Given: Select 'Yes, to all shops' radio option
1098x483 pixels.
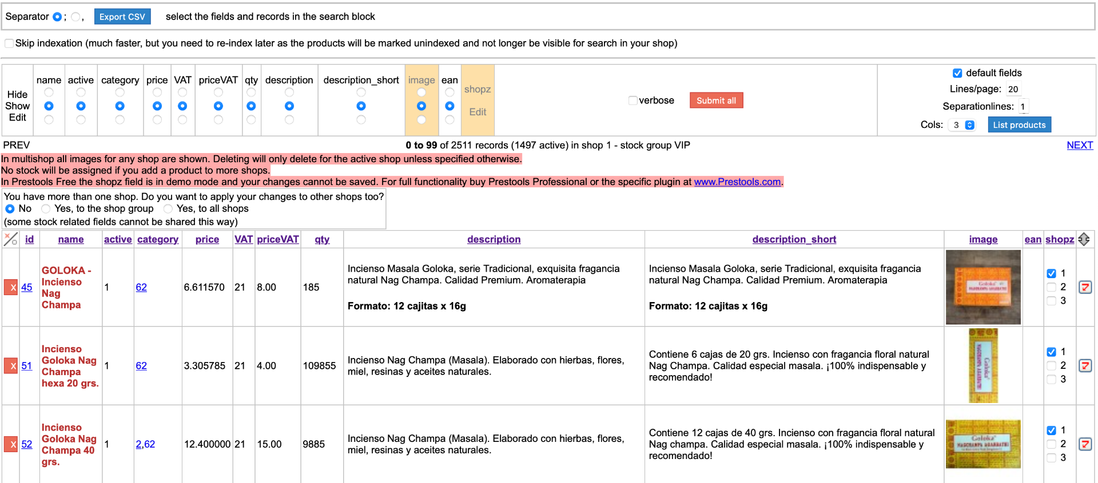Looking at the screenshot, I should click(168, 209).
